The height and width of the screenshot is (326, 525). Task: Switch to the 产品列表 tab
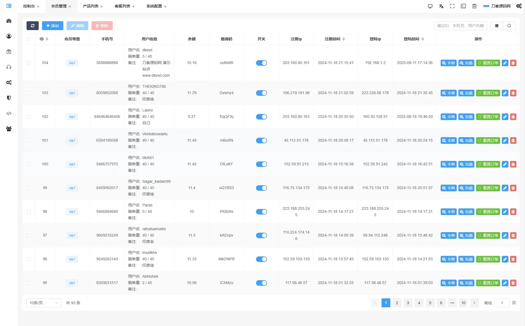91,6
